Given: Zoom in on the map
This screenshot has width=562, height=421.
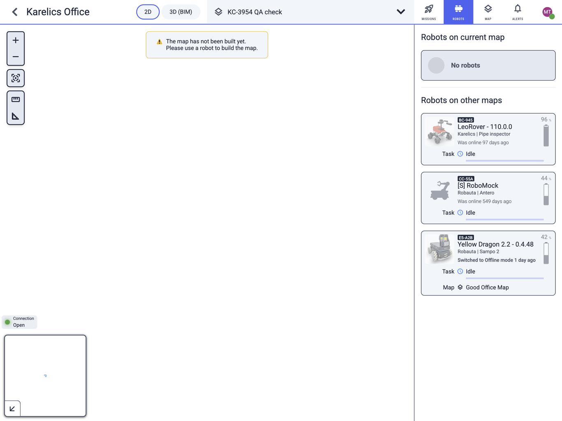Looking at the screenshot, I should point(16,40).
